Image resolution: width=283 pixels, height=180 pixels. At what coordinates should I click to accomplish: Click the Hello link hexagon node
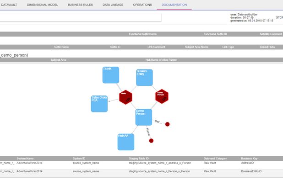click(x=125, y=97)
